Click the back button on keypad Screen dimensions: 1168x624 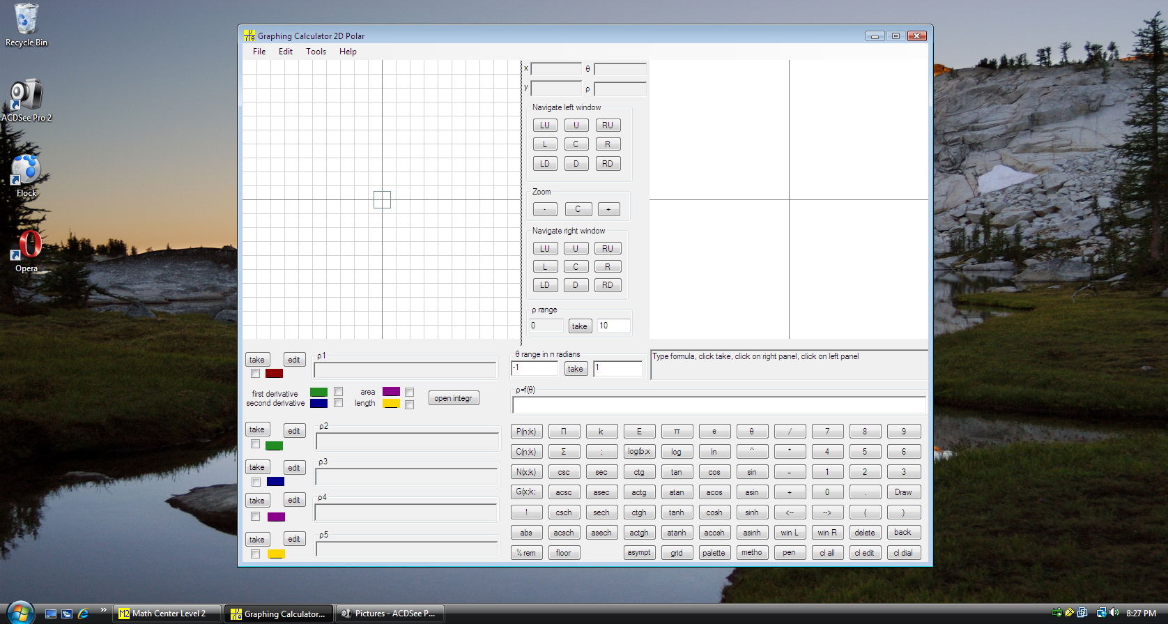click(903, 533)
